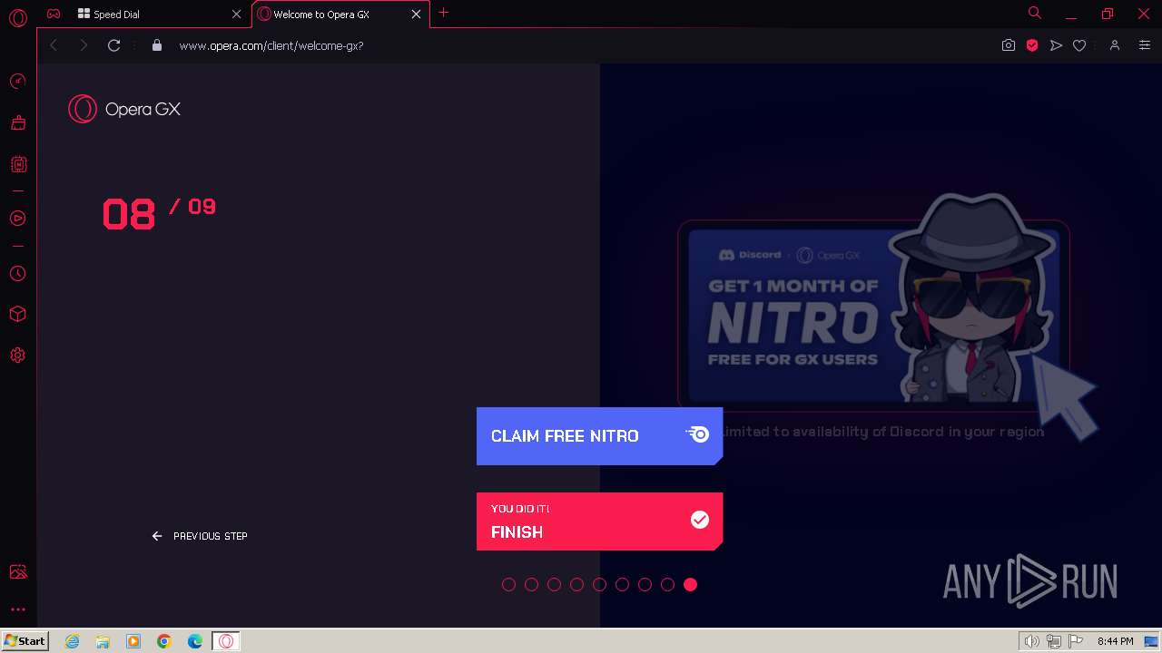Open My Flow send icon
Screen dimensions: 1162x653
1056,45
